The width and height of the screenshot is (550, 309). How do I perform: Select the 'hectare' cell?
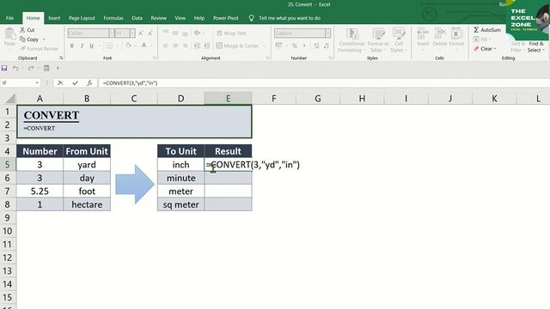(x=87, y=204)
